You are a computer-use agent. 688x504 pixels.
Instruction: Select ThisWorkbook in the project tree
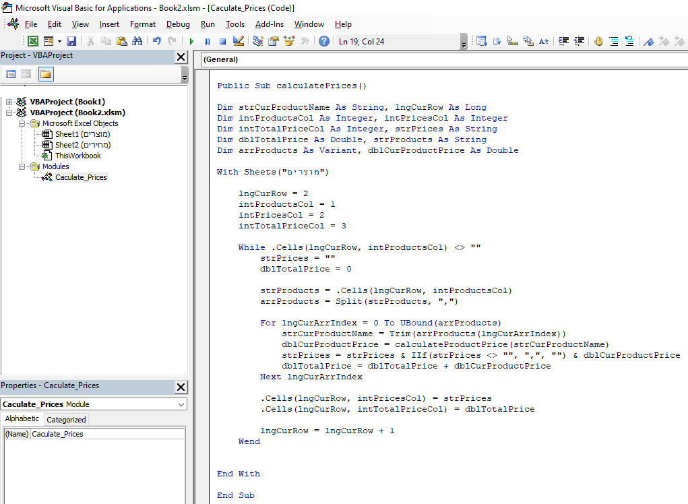tap(77, 156)
